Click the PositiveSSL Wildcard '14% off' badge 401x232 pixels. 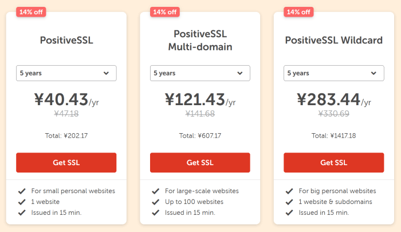pyautogui.click(x=298, y=11)
